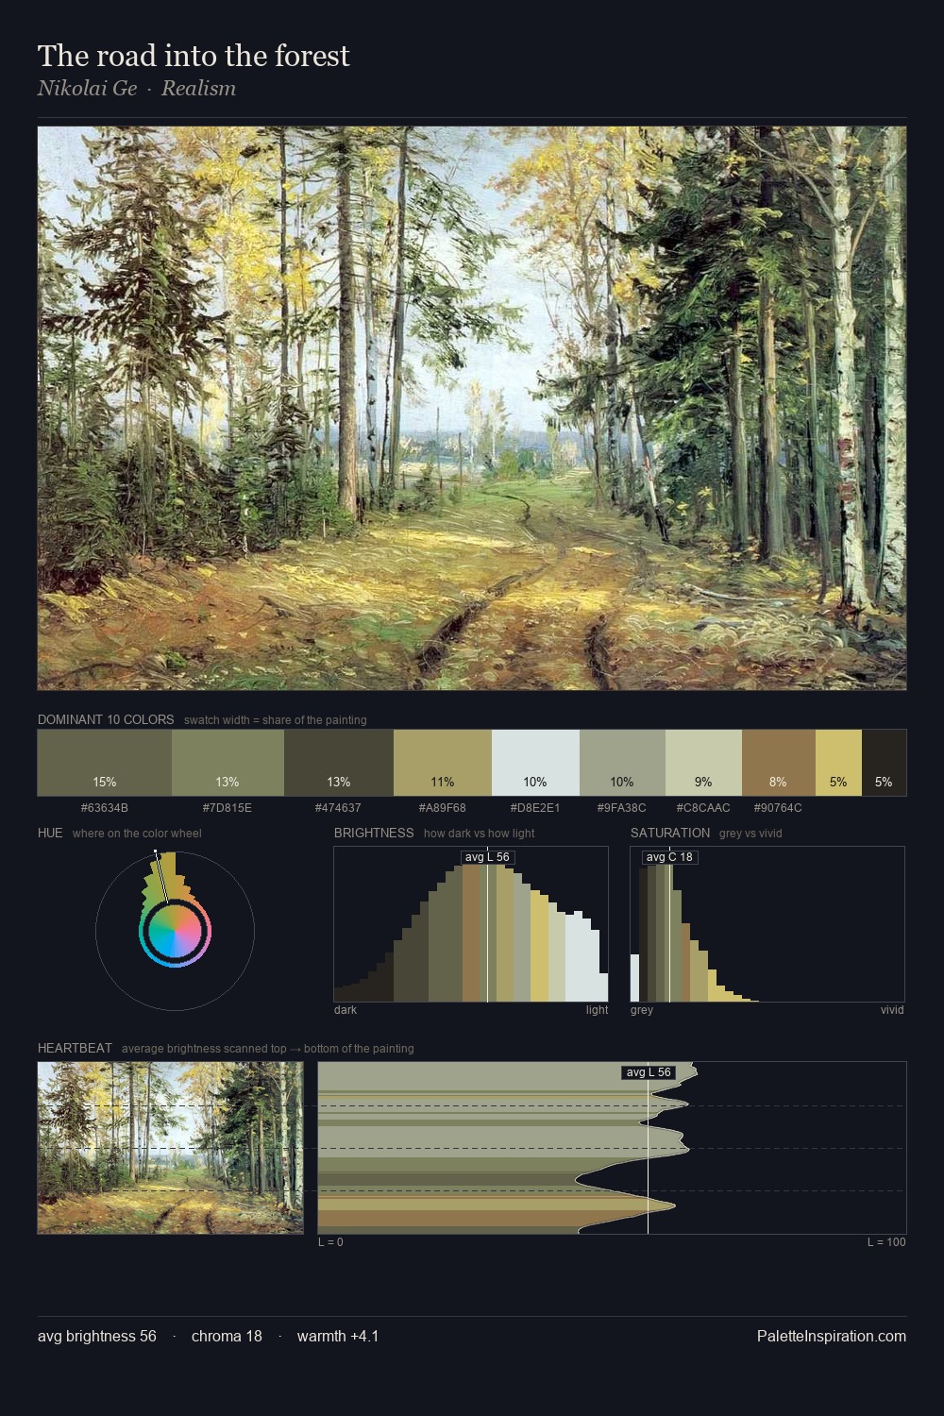Click the '#9FA38C' hex label
944x1416 pixels.
tap(622, 808)
